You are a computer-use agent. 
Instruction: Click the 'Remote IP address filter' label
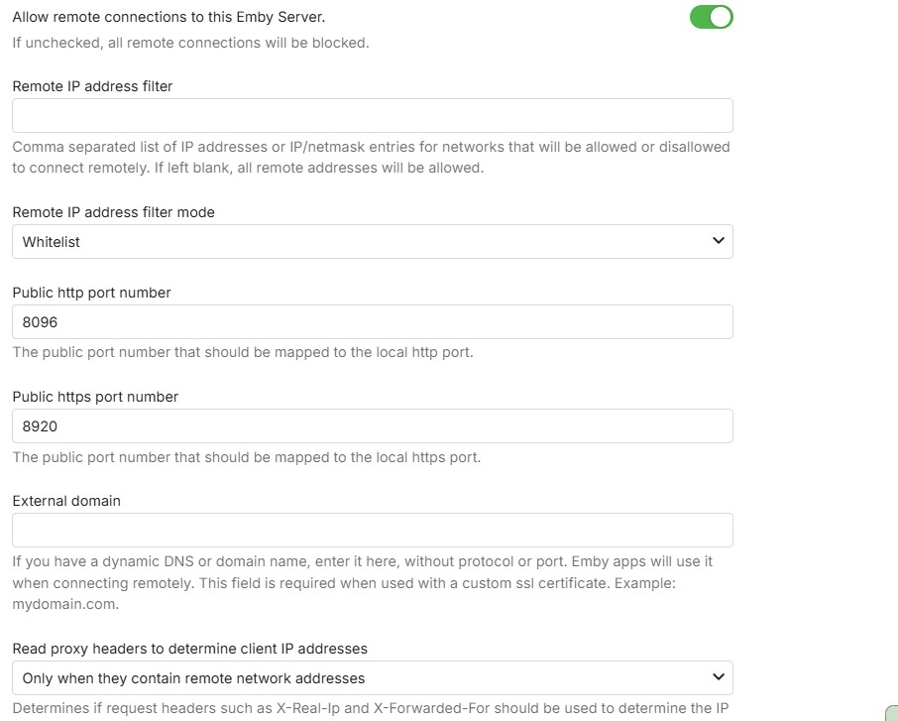92,86
